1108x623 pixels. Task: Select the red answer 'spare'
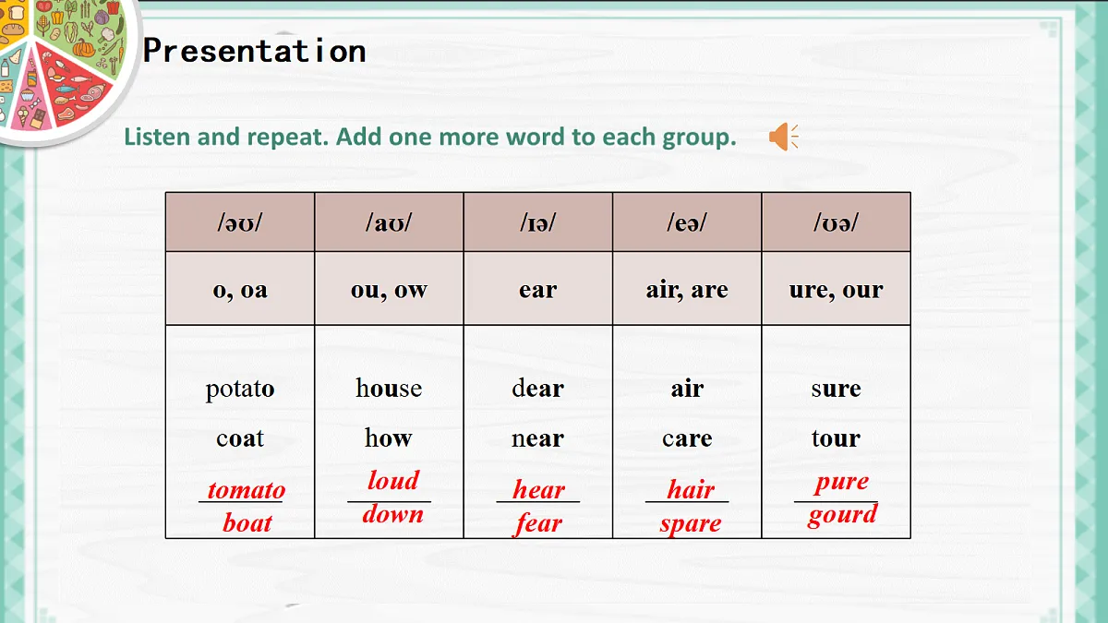click(691, 524)
